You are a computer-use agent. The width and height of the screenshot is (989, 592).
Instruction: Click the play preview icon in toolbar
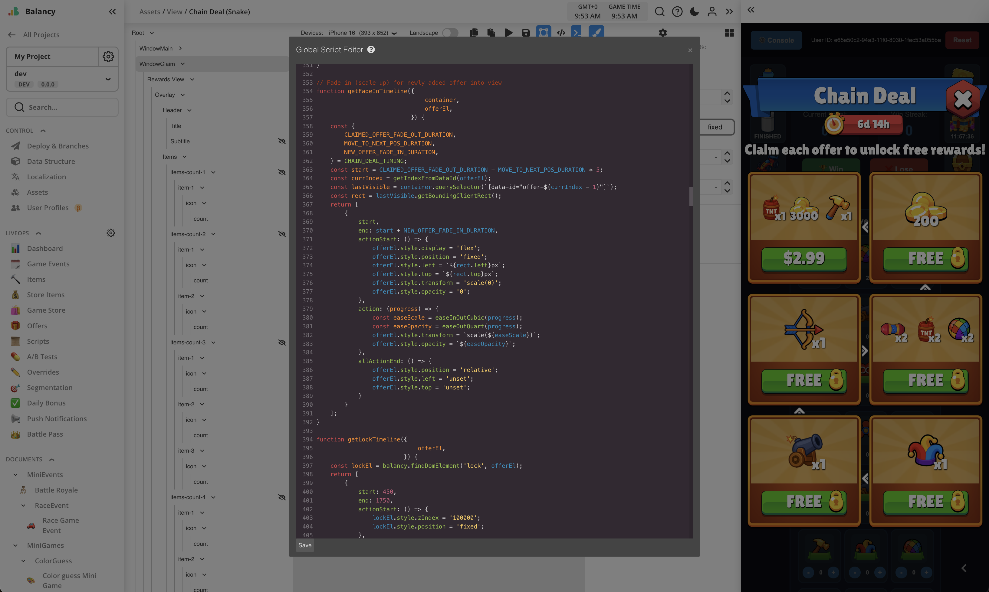[x=508, y=33]
